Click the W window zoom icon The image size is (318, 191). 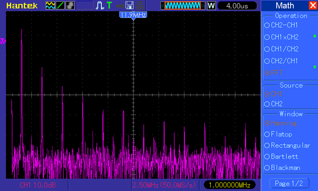(211, 5)
